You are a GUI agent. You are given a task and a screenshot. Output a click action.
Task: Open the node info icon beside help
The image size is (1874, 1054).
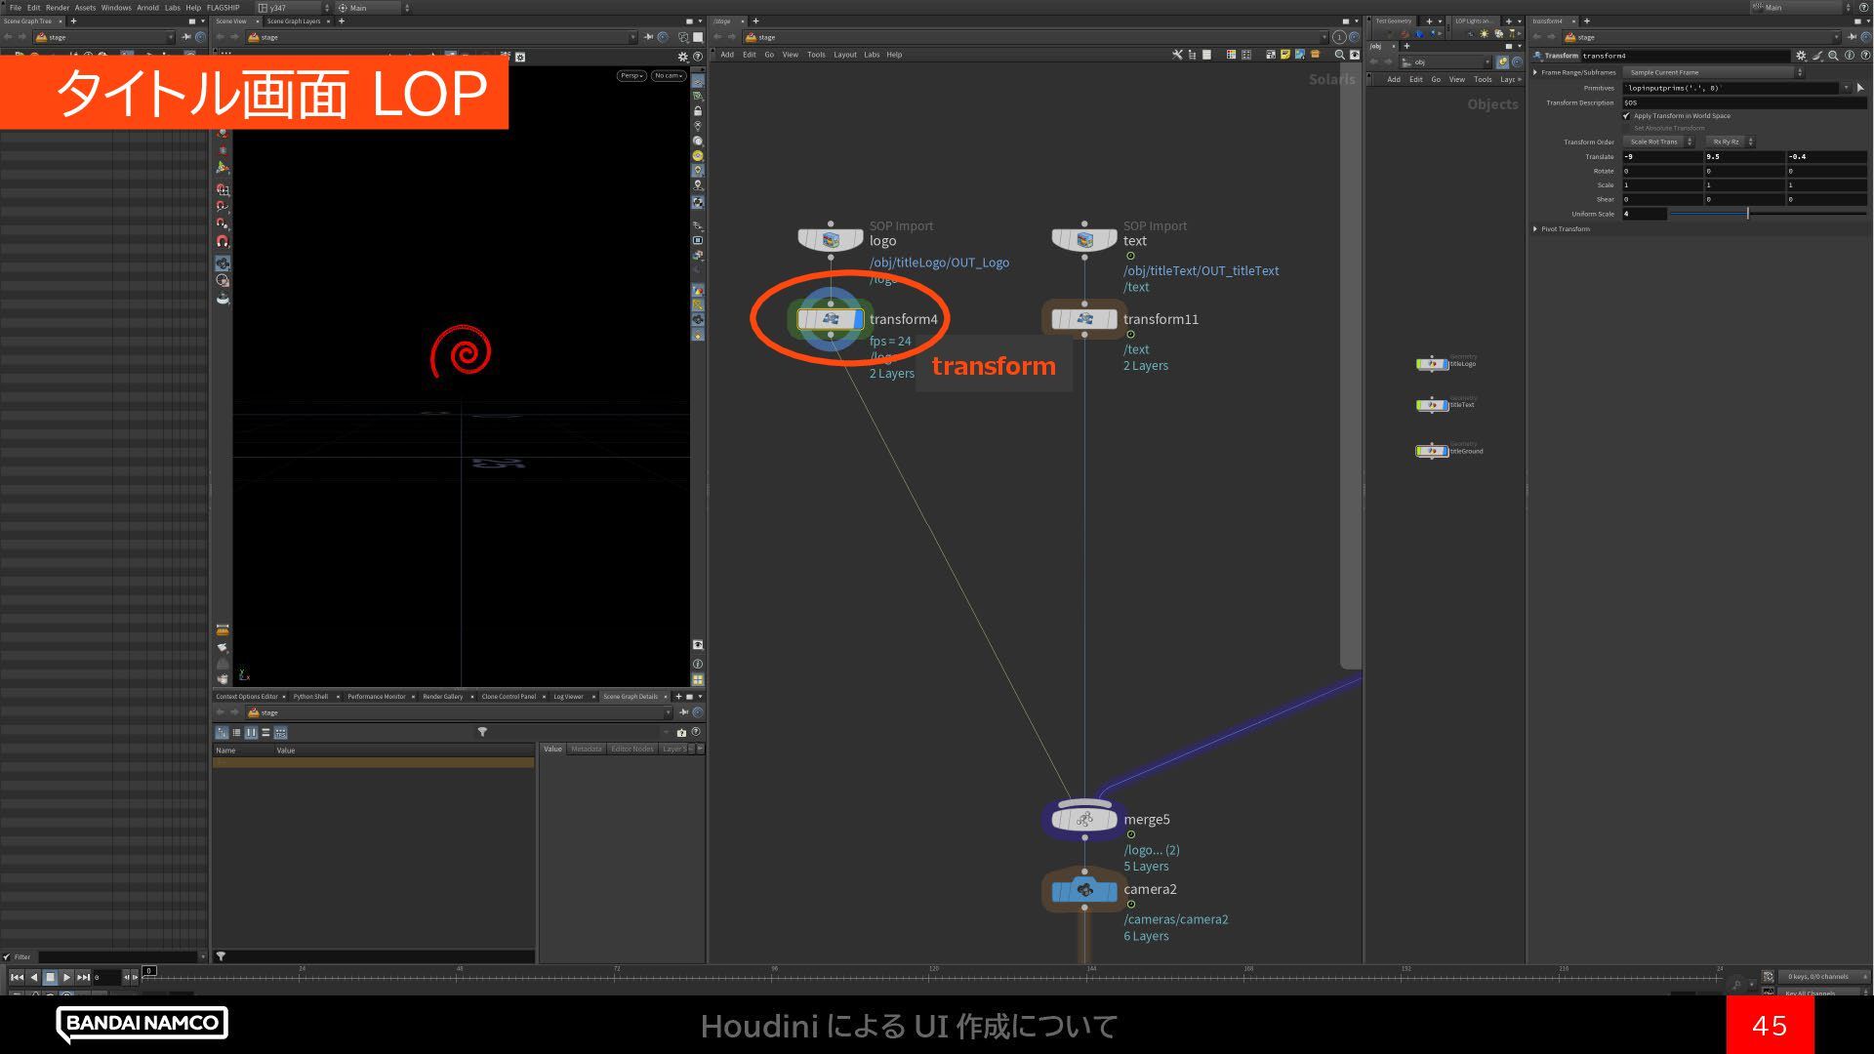[1849, 56]
